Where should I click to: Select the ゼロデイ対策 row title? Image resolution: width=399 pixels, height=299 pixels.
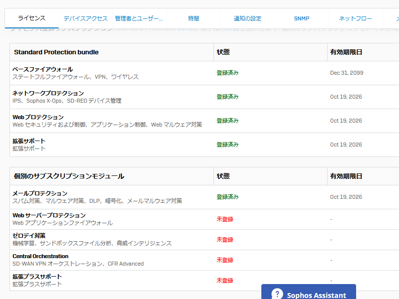coord(29,236)
